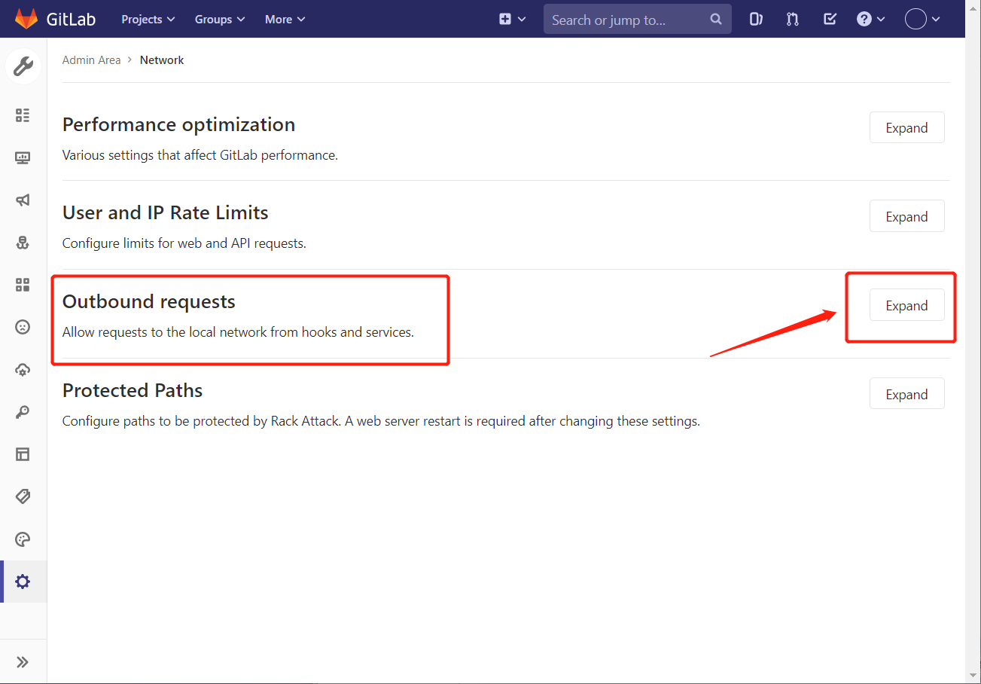Expand the Protected Paths section

coord(906,395)
